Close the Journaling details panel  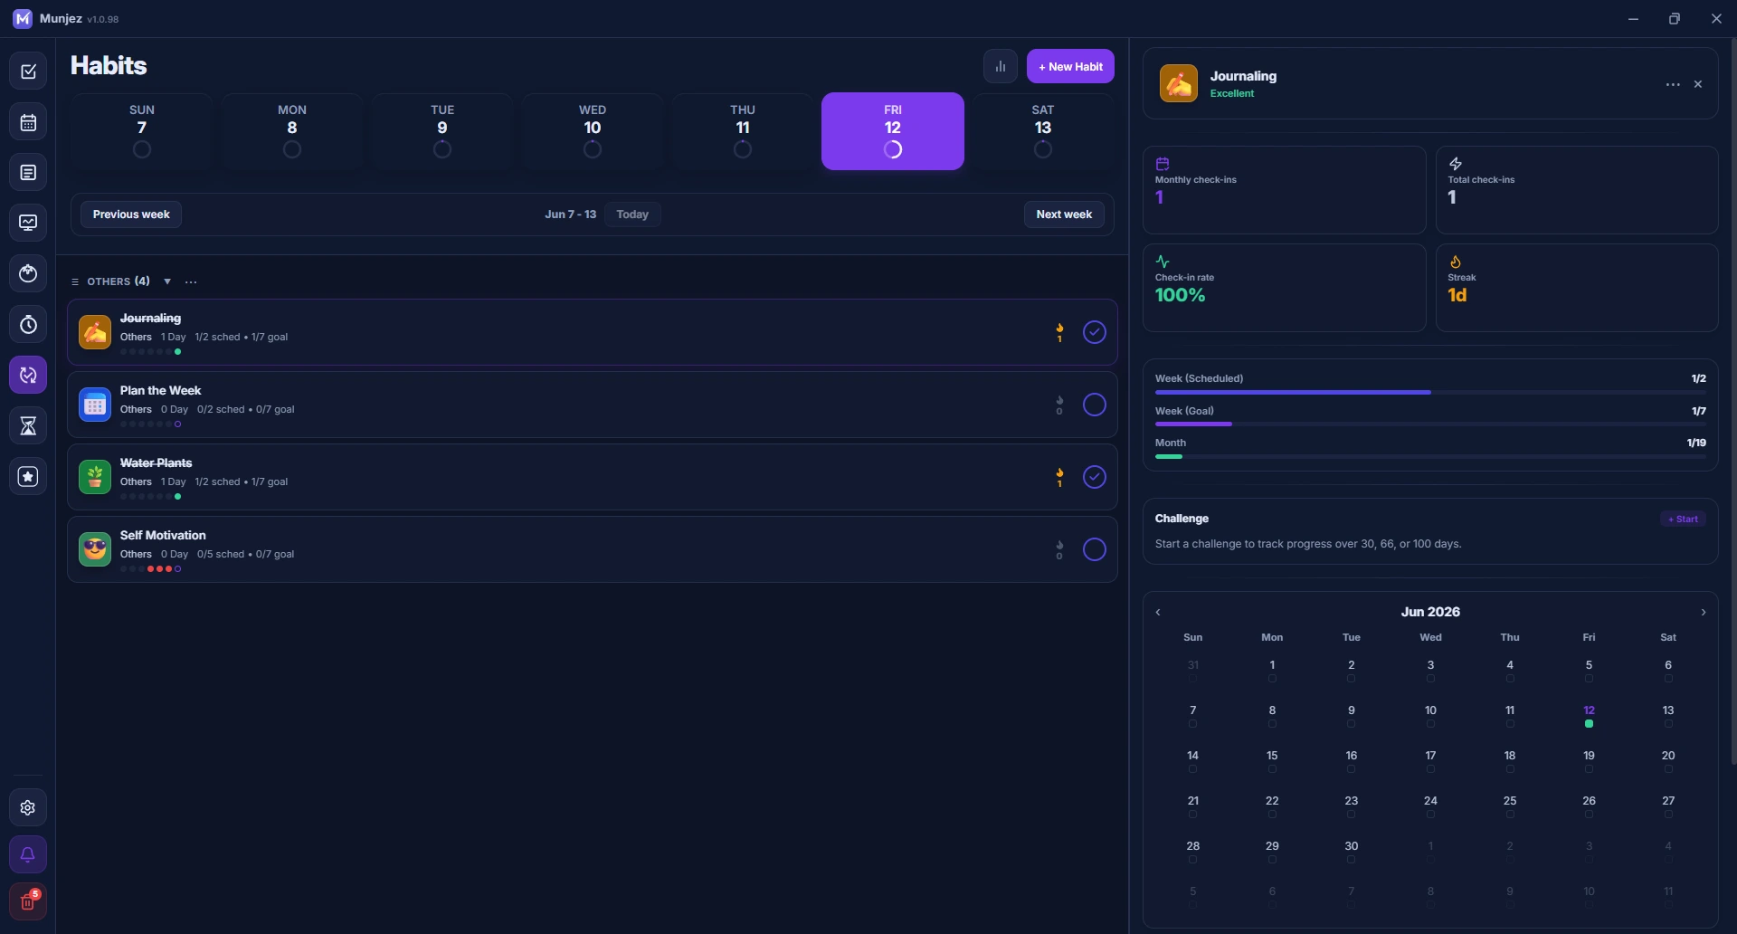coord(1698,84)
